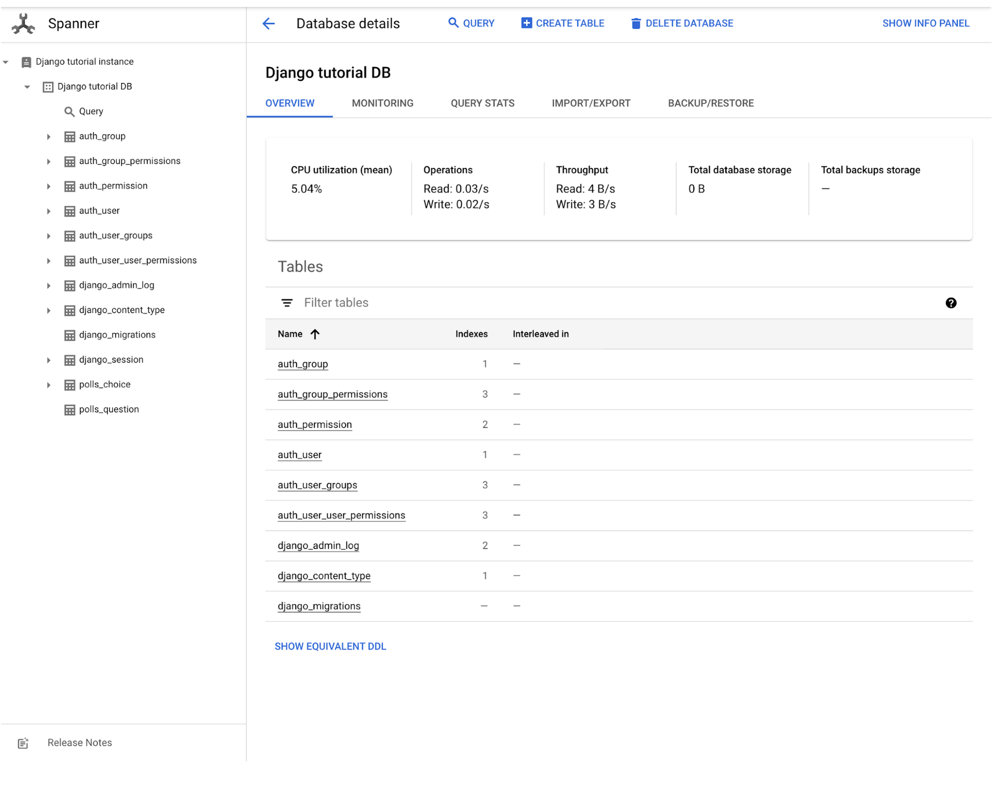Image resolution: width=993 pixels, height=795 pixels.
Task: Expand the polls_choice tree node
Action: (x=49, y=385)
